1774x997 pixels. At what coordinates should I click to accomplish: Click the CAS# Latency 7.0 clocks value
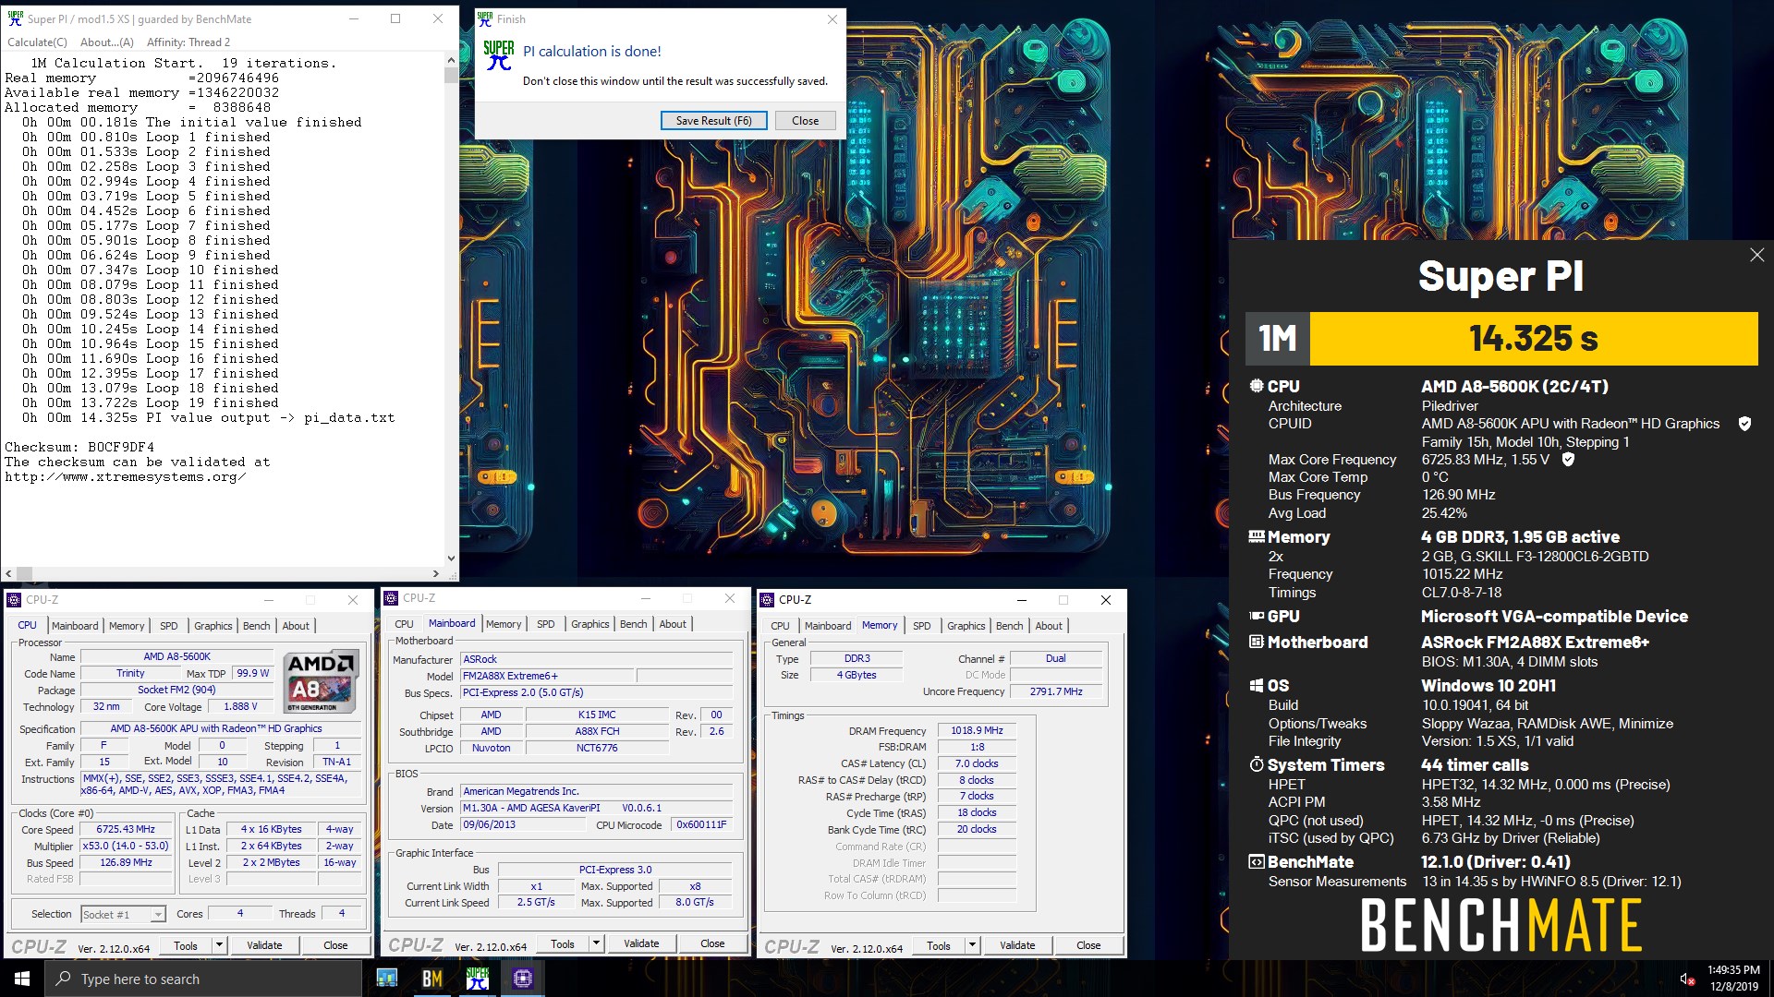pyautogui.click(x=977, y=763)
